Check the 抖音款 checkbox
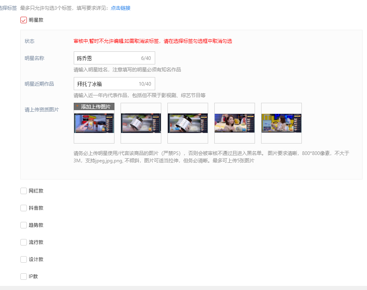 tap(24, 208)
